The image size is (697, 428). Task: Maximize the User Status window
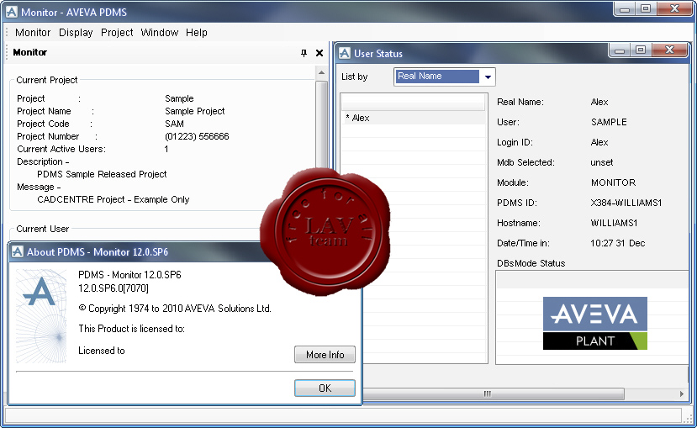pos(641,50)
